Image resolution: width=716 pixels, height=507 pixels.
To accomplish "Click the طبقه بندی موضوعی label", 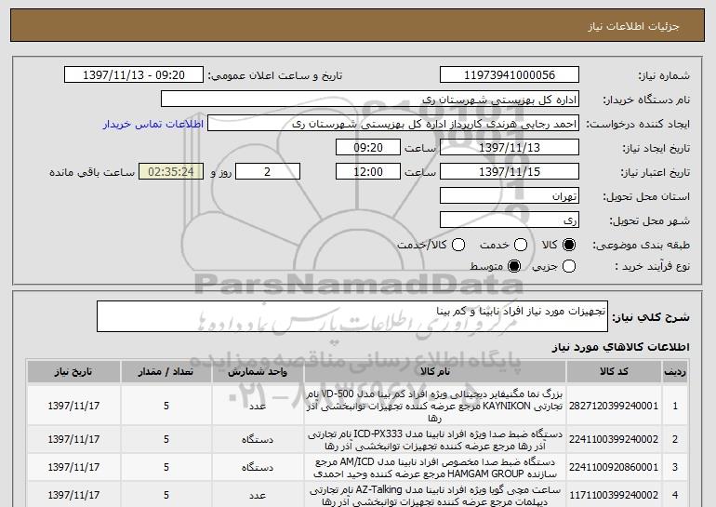I will 641,246.
